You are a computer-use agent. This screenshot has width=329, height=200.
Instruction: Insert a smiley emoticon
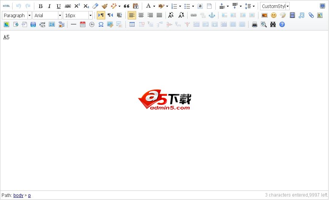coord(274,15)
